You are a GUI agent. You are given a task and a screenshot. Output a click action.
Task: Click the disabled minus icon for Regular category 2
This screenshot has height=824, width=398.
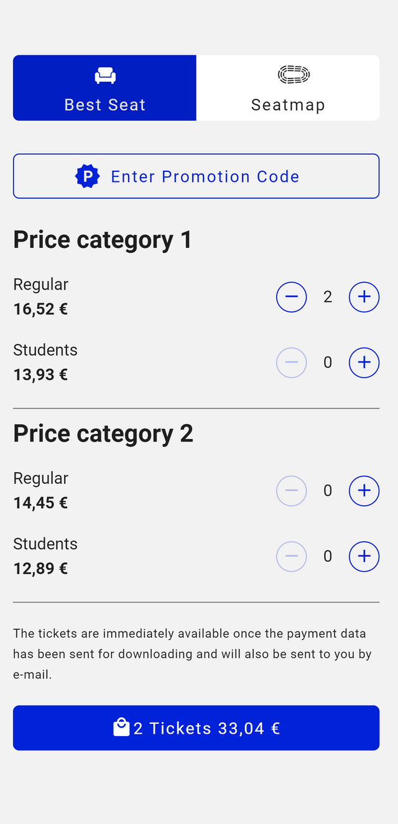[292, 491]
